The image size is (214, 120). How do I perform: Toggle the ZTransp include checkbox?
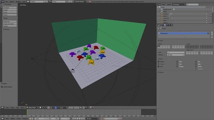(177, 67)
